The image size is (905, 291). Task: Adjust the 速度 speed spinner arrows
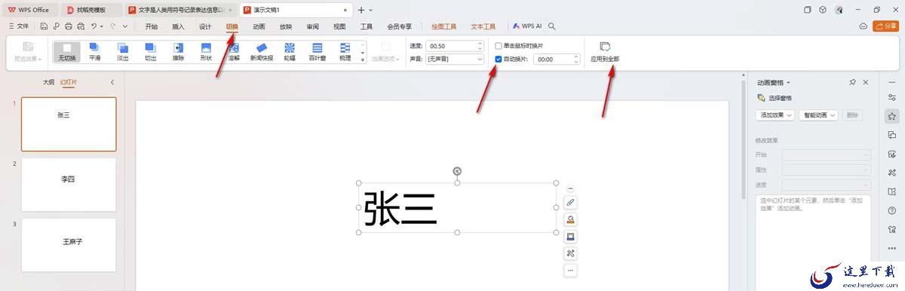[480, 46]
